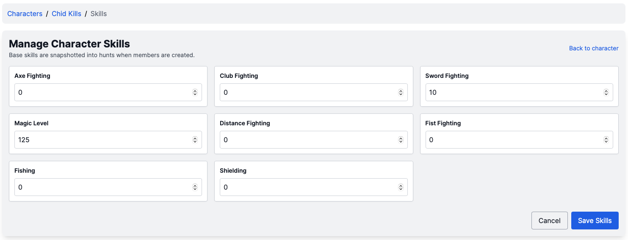Select the Fist Fighting input box

tap(512, 140)
